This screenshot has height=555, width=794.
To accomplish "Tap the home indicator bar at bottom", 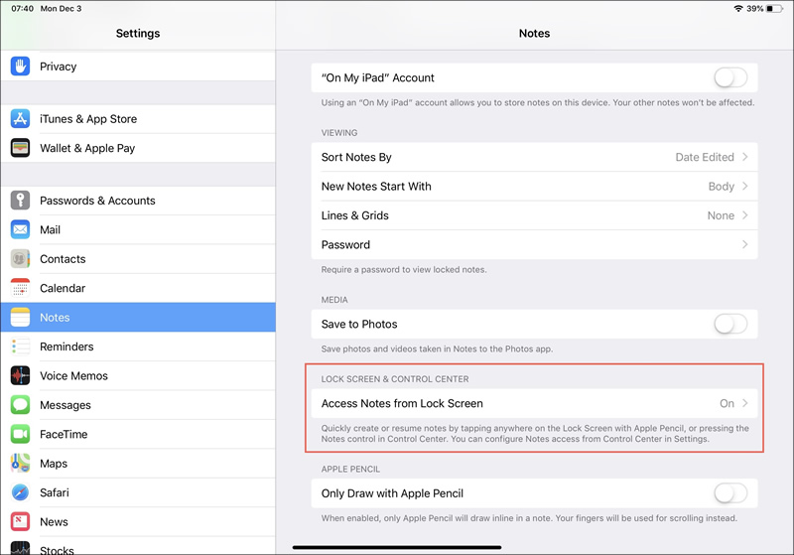I will coord(397,547).
